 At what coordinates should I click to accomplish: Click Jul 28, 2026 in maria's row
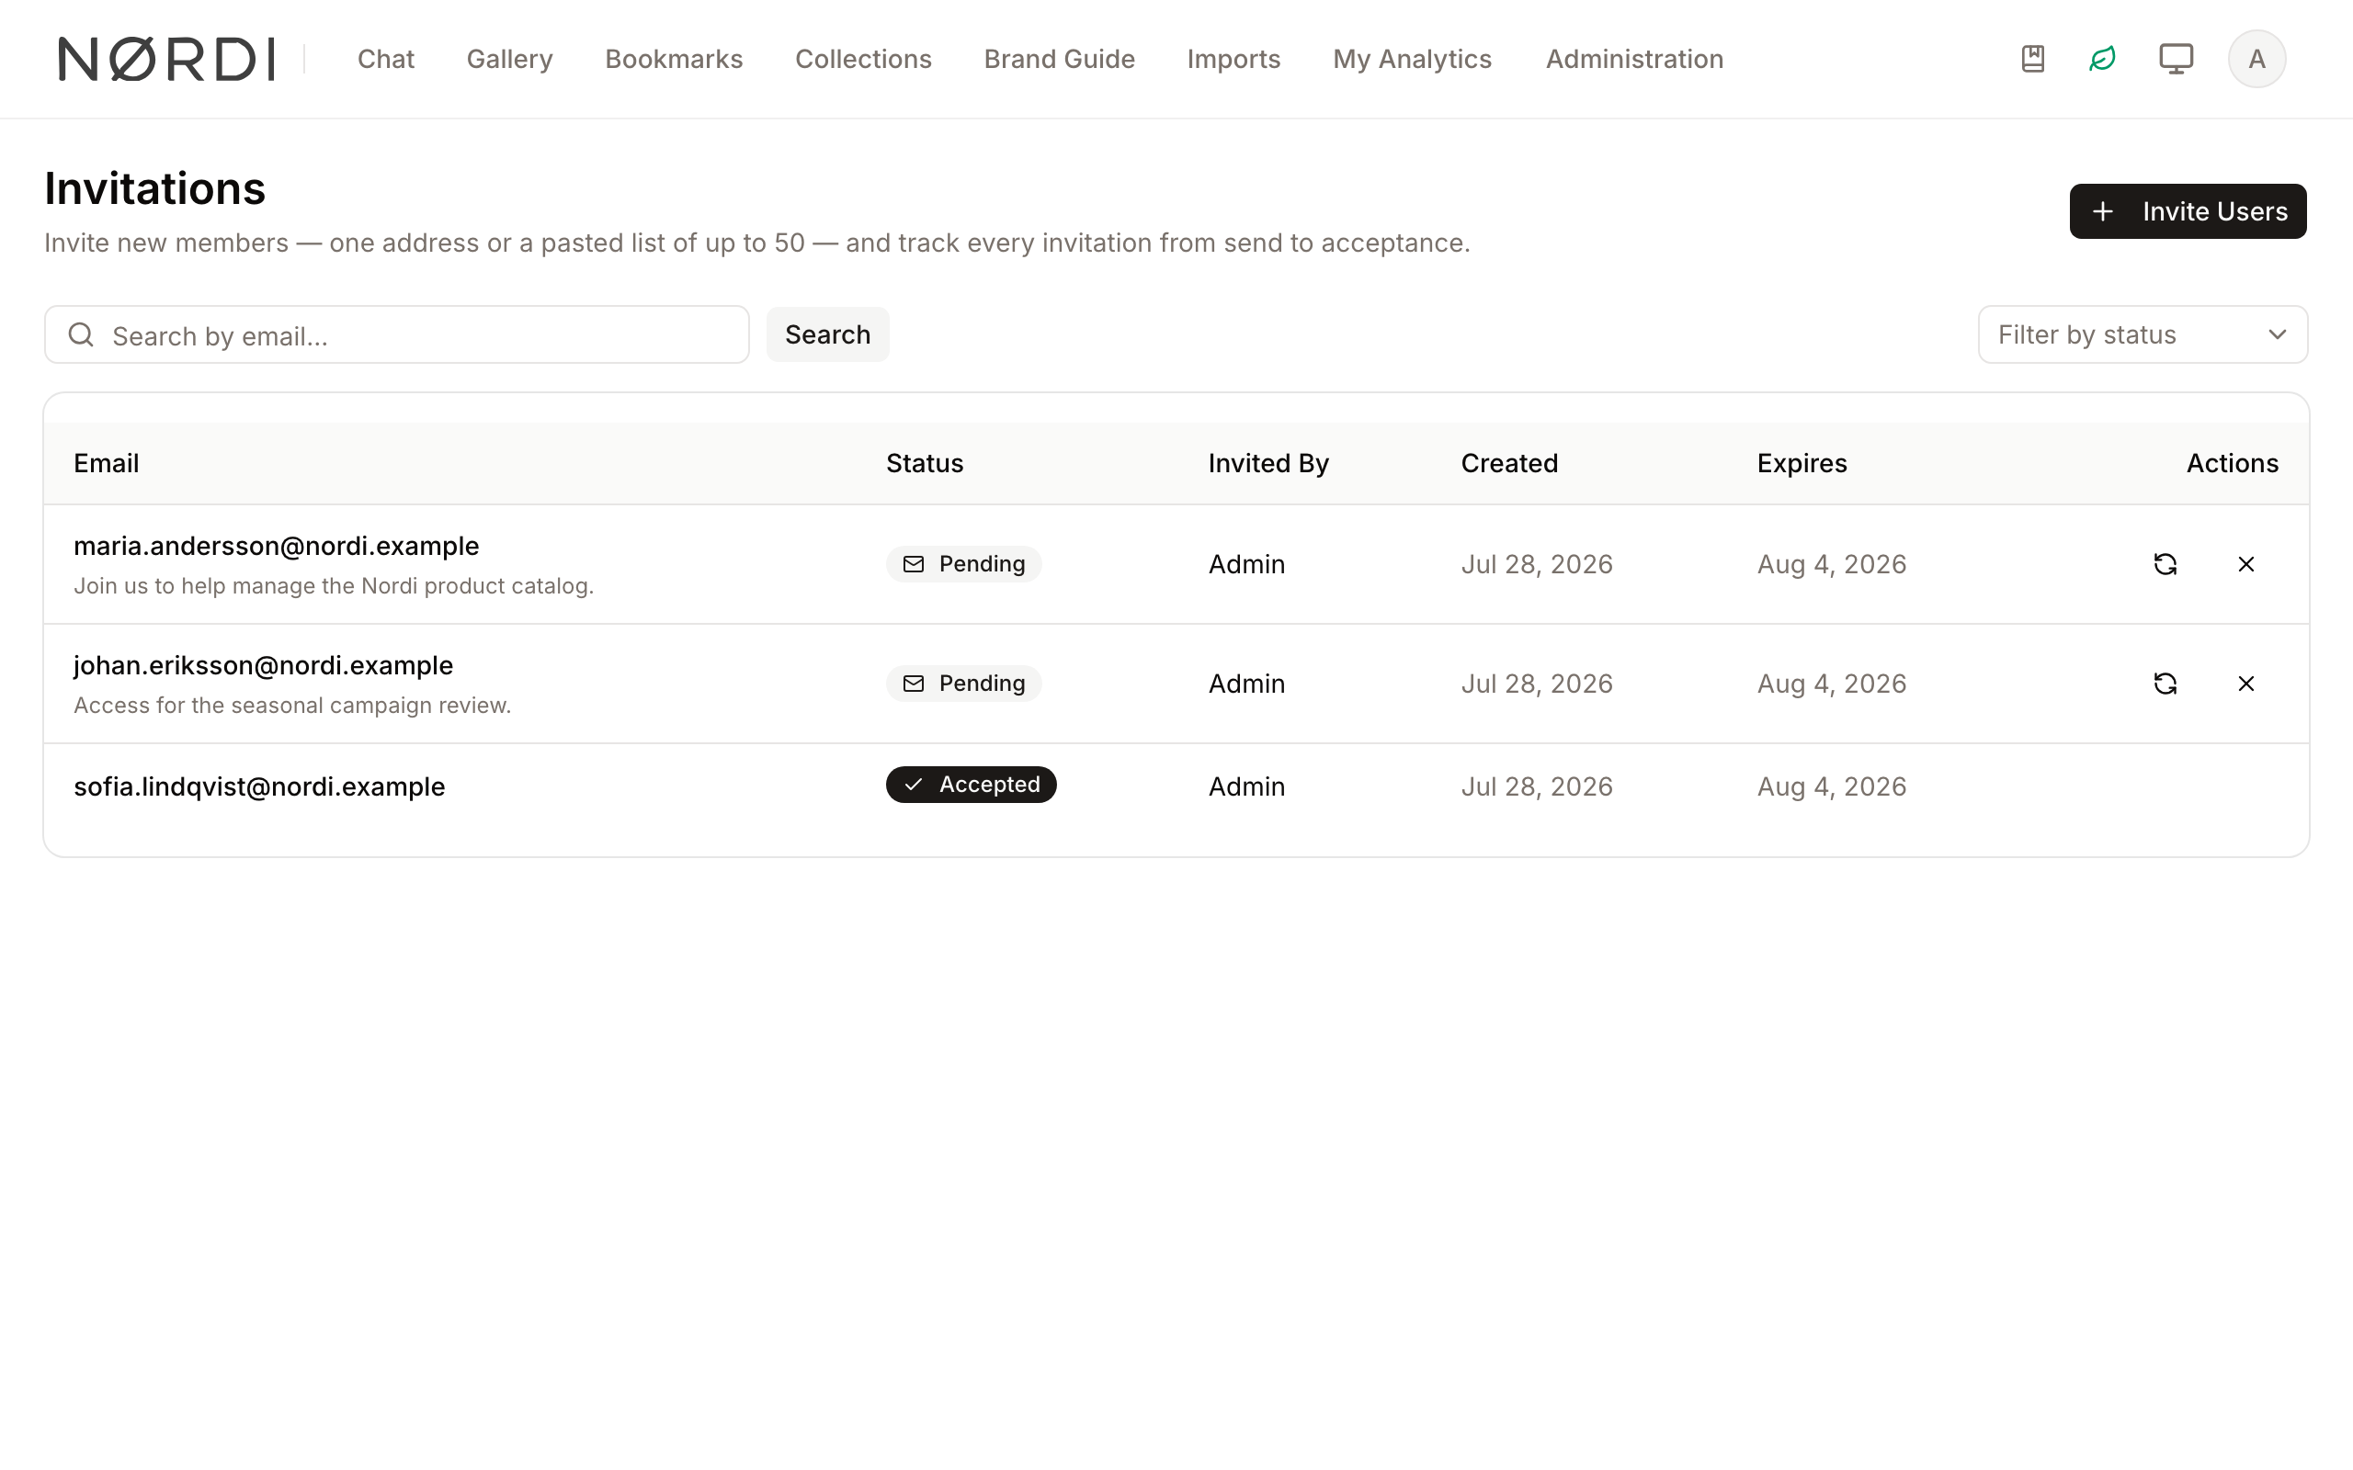tap(1536, 564)
